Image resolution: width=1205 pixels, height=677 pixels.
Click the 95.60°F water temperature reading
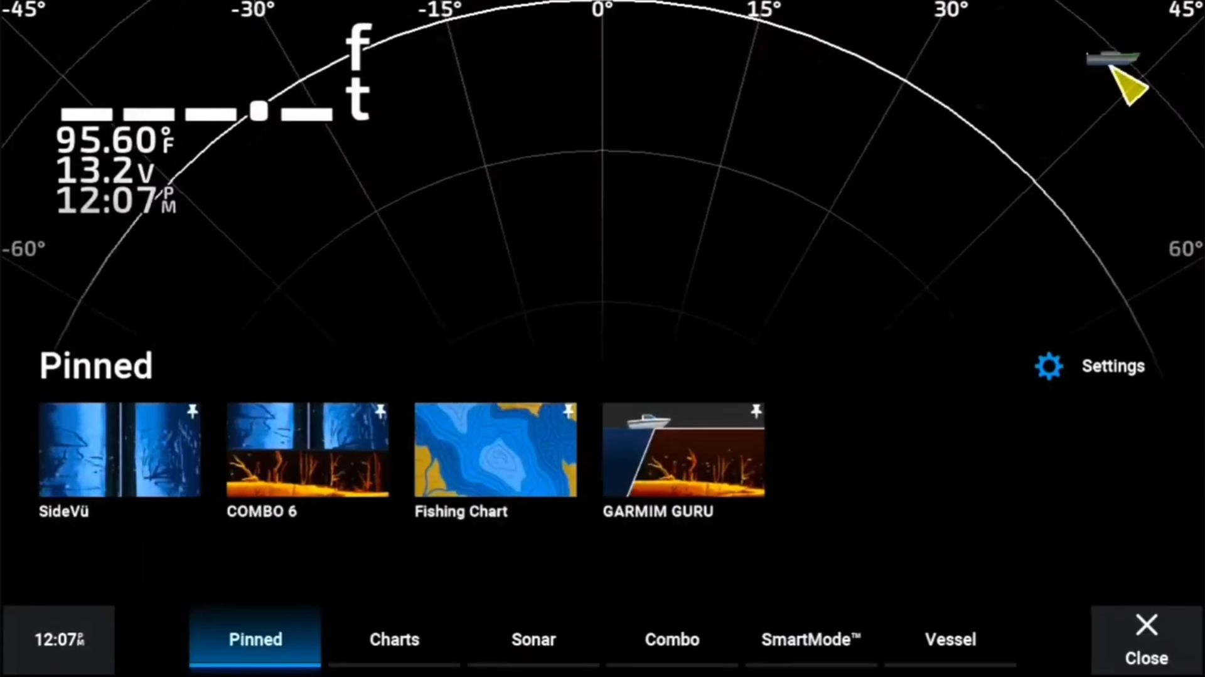point(115,140)
